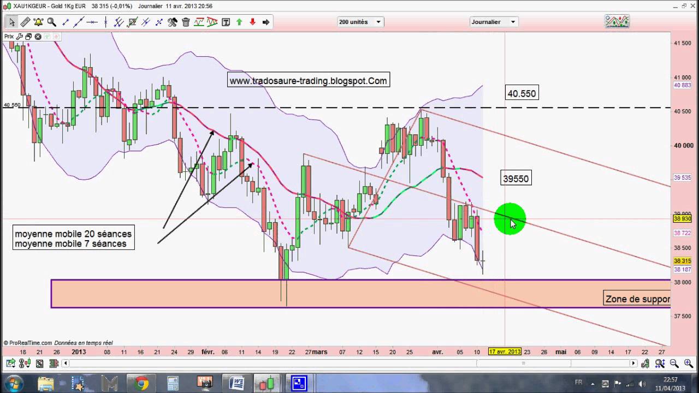The image size is (699, 393).
Task: Click the horizontal scrollbar thumb
Action: [523, 364]
